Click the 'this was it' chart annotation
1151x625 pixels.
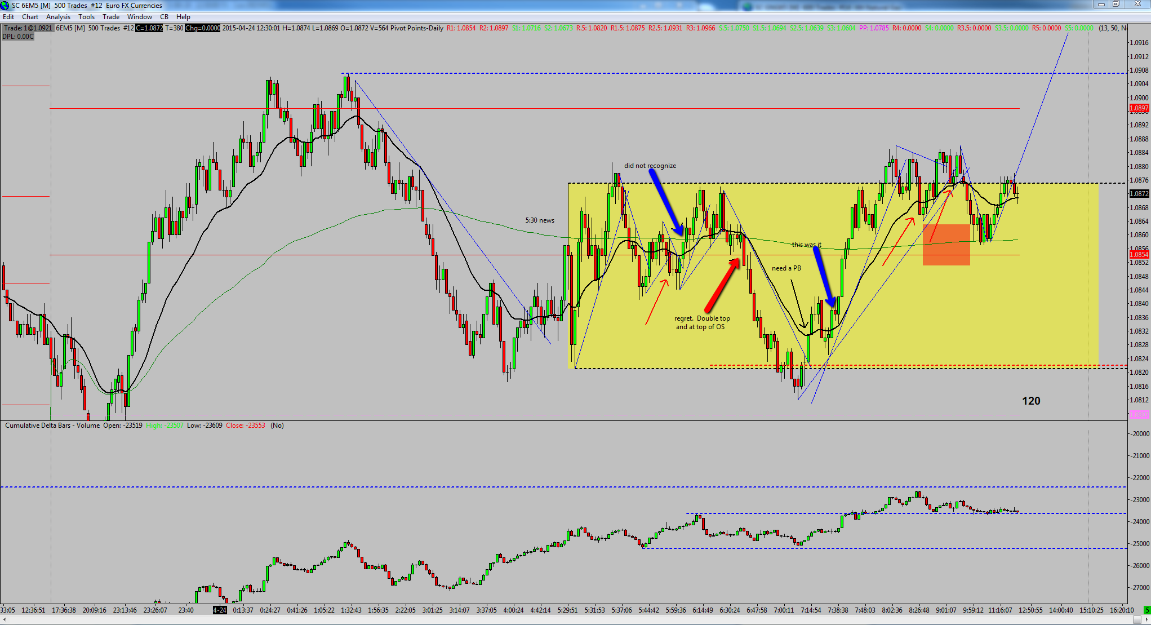point(807,245)
